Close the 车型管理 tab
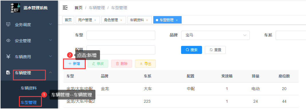 (x=177, y=20)
